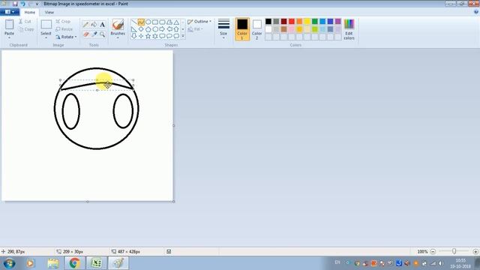Choose the Five-point star shape

coord(148,36)
